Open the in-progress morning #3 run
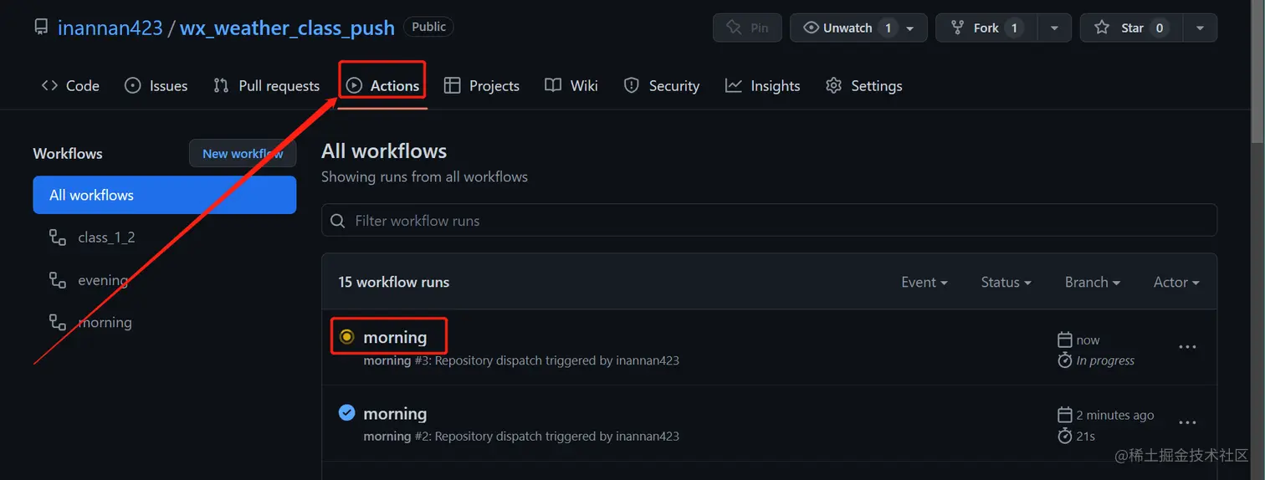The image size is (1265, 480). point(395,337)
